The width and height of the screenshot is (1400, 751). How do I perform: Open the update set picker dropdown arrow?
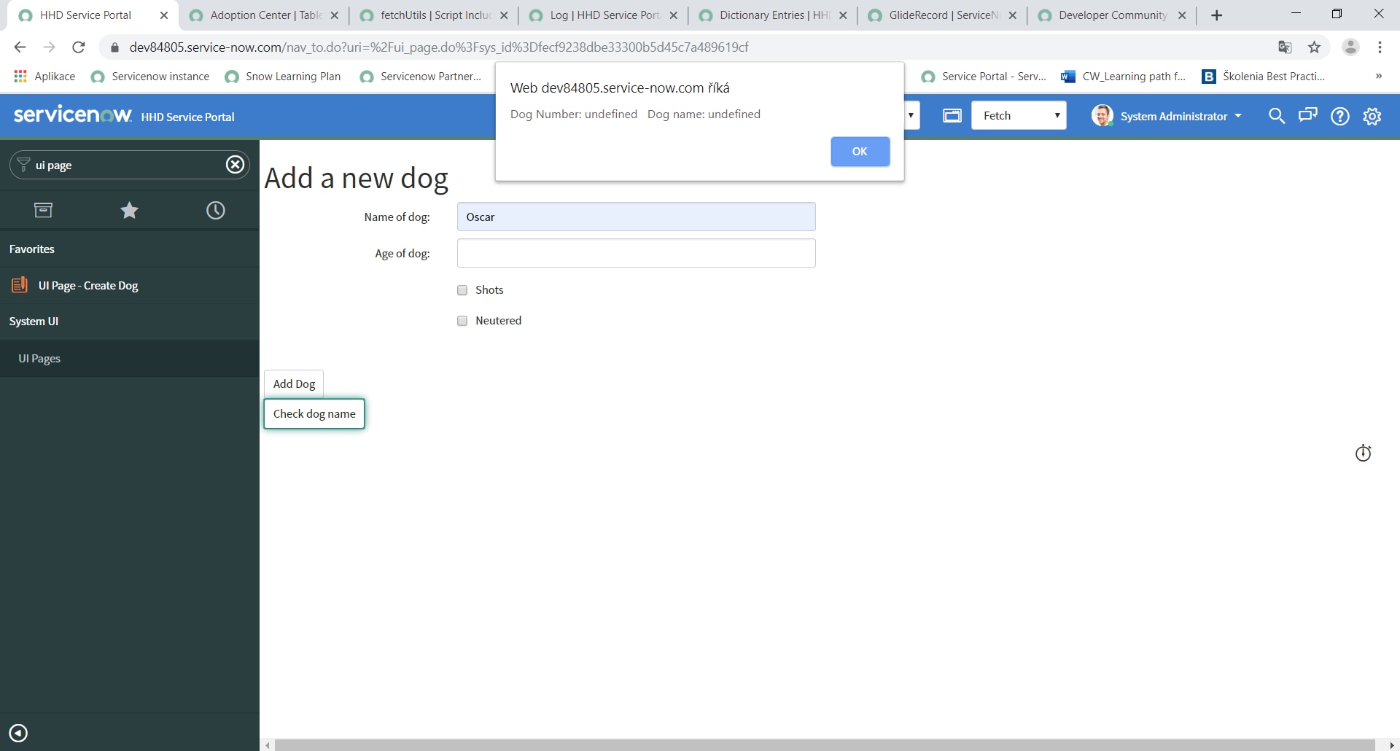911,115
